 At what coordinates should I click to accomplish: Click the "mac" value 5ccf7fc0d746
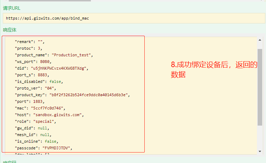48,108
